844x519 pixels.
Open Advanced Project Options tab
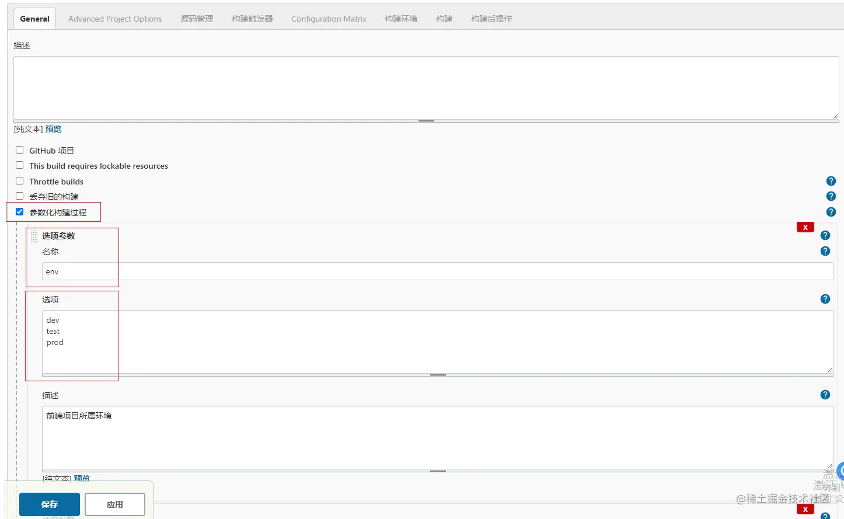coord(115,19)
